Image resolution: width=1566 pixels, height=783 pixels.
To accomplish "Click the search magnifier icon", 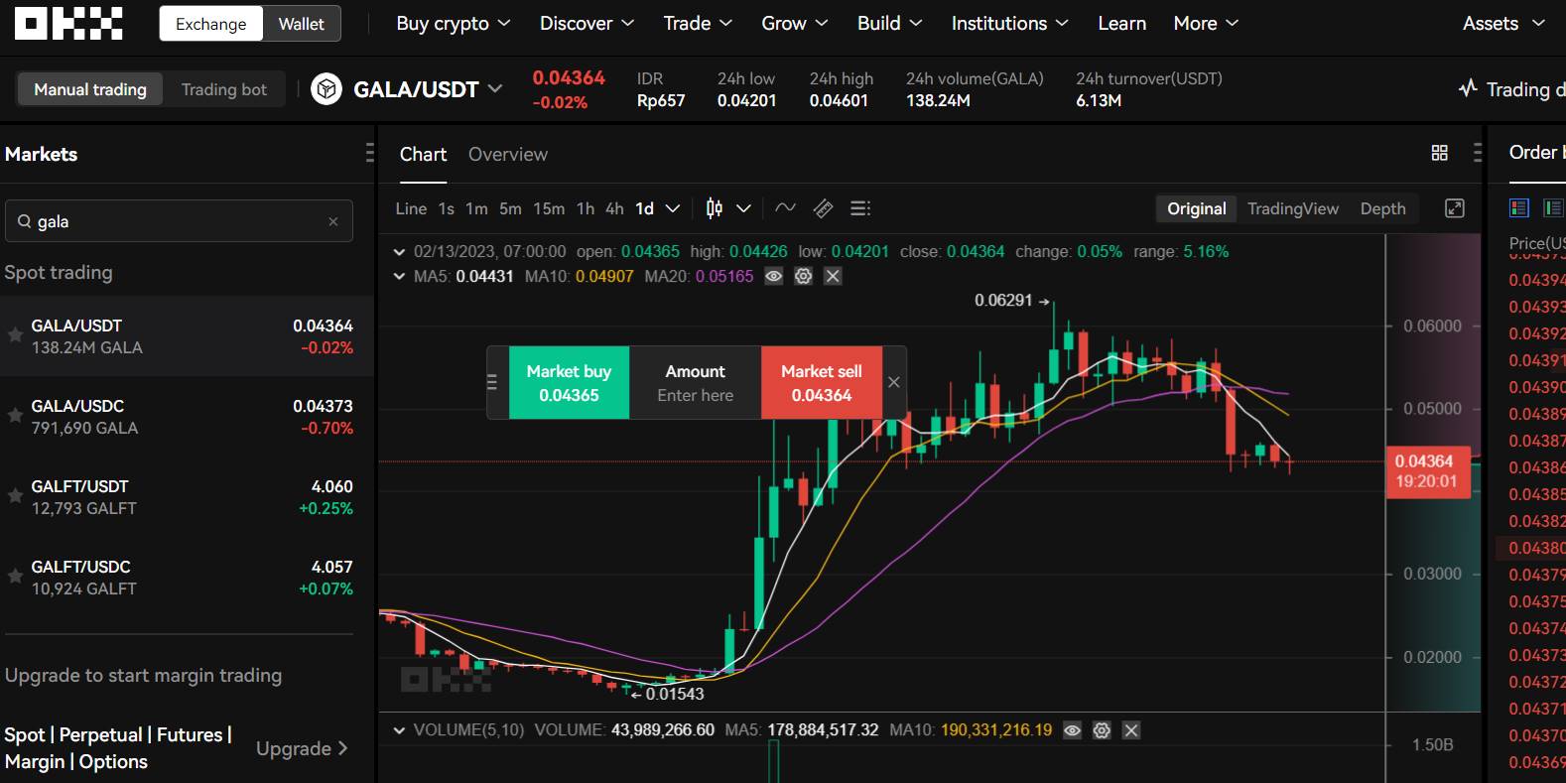I will pyautogui.click(x=25, y=221).
